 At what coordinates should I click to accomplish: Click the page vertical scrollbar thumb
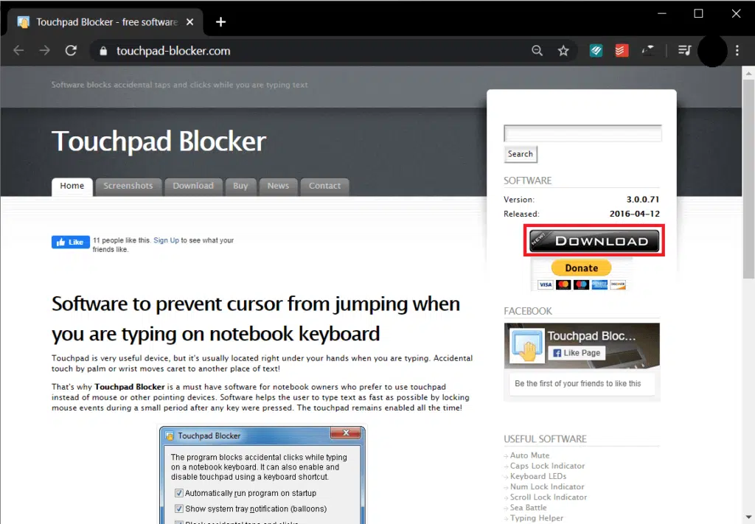748,179
